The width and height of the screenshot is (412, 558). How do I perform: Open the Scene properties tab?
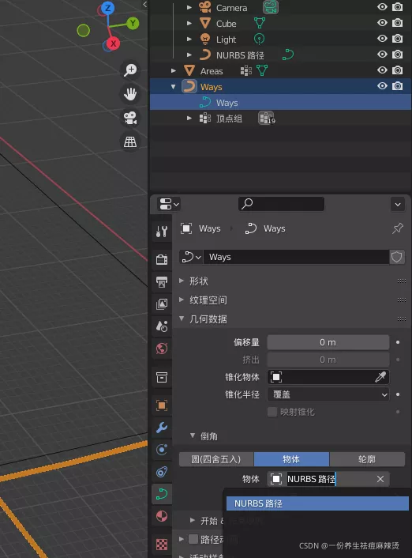click(x=162, y=326)
